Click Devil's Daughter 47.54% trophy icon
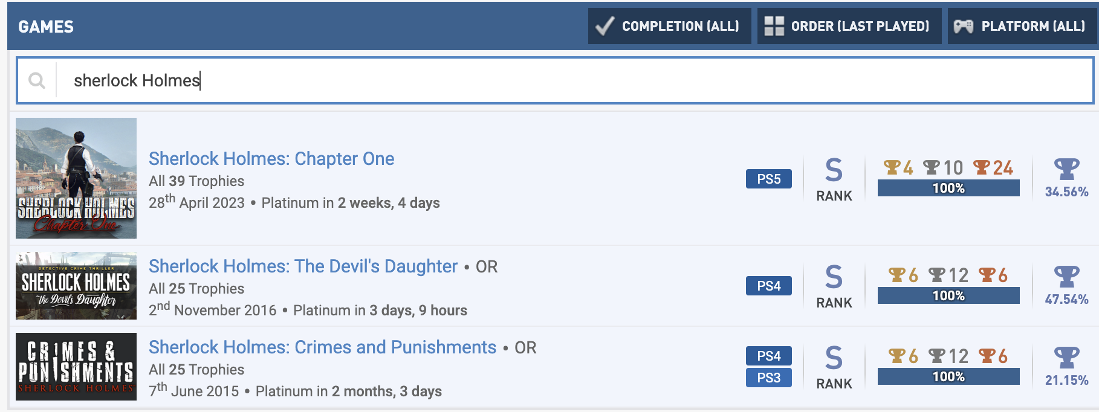Viewport: 1099px width, 412px height. click(x=1066, y=277)
